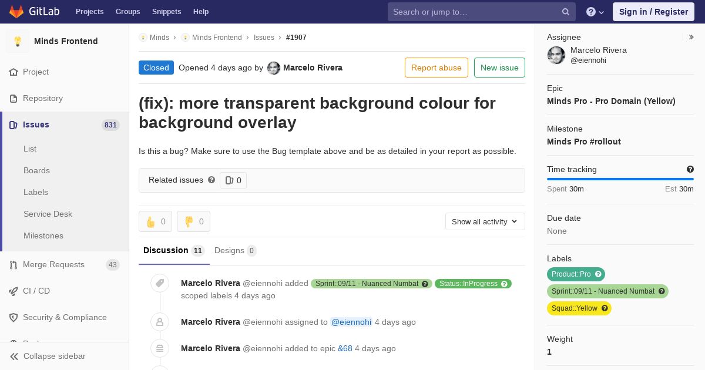Click the Project house icon
The width and height of the screenshot is (705, 370).
pos(14,72)
